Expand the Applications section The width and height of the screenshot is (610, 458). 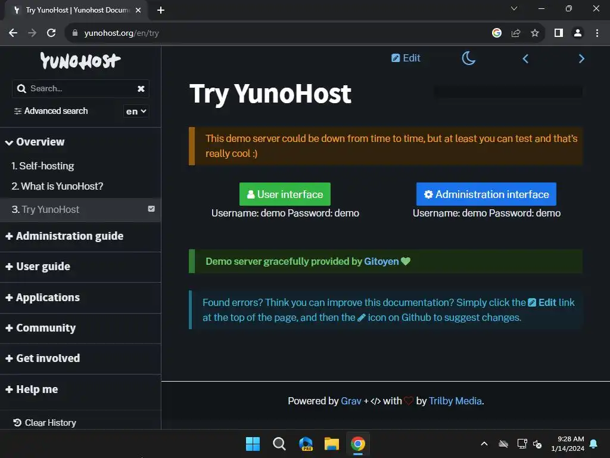pyautogui.click(x=43, y=298)
